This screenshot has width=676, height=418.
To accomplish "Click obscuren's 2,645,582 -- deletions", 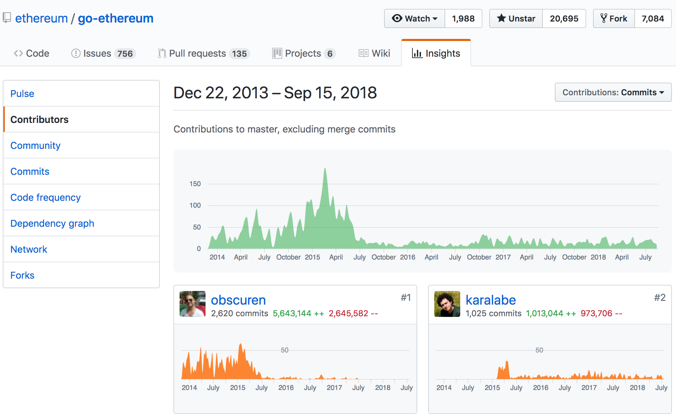I will point(353,313).
